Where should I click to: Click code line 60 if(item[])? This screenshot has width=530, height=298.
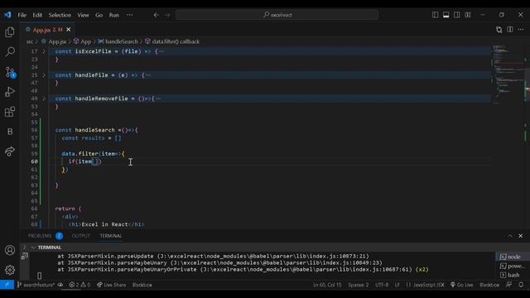tap(84, 161)
